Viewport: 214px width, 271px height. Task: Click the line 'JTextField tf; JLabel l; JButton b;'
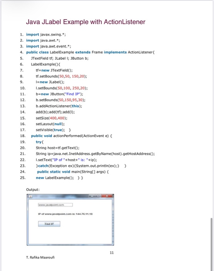click(x=60, y=58)
